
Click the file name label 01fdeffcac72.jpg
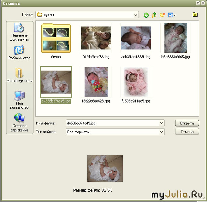[96, 57]
